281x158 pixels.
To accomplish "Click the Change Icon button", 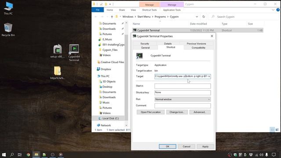I will coord(177,112).
